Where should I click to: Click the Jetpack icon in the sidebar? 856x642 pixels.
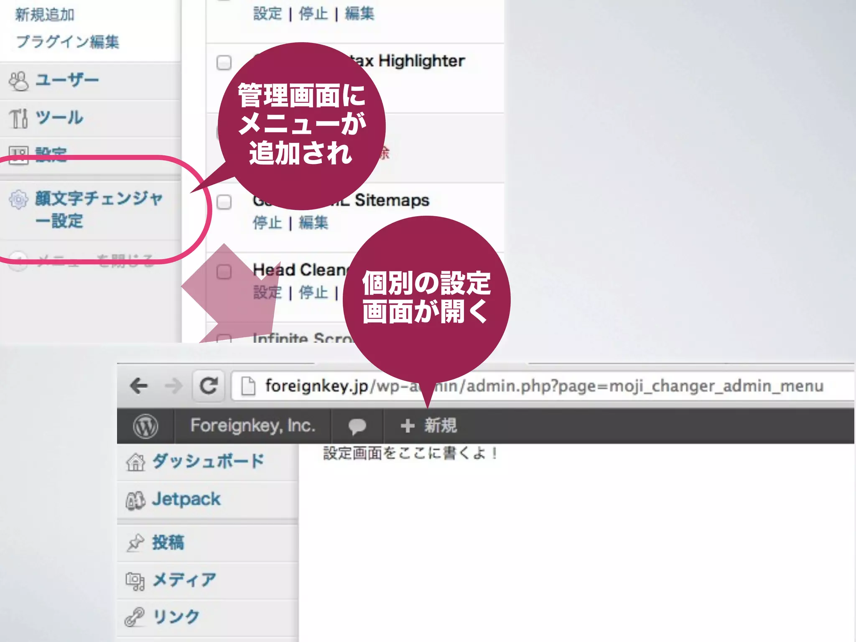pos(135,500)
